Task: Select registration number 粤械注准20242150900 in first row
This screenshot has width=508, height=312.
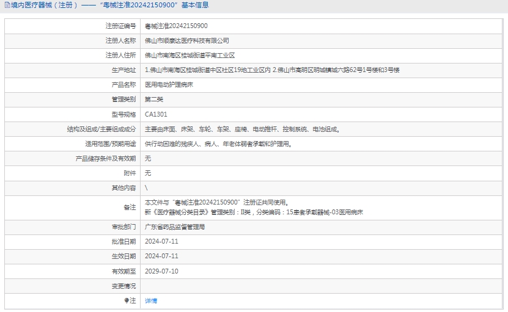Action: tap(176, 26)
